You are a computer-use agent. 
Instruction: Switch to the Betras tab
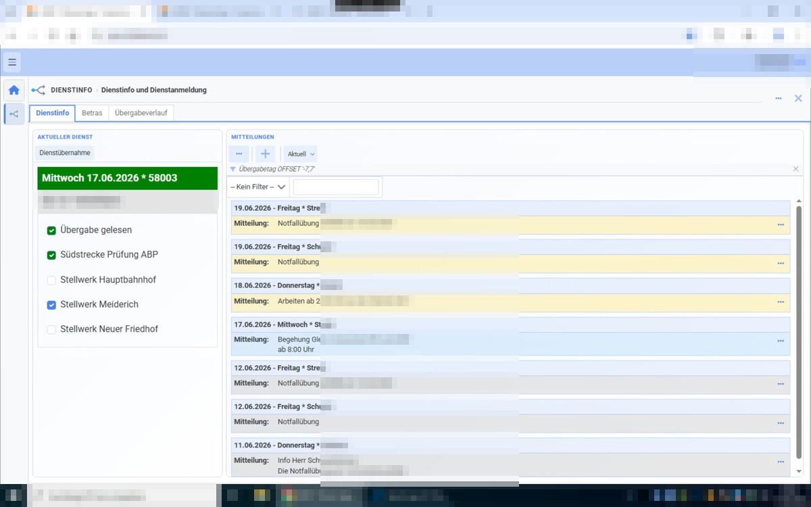coord(92,113)
